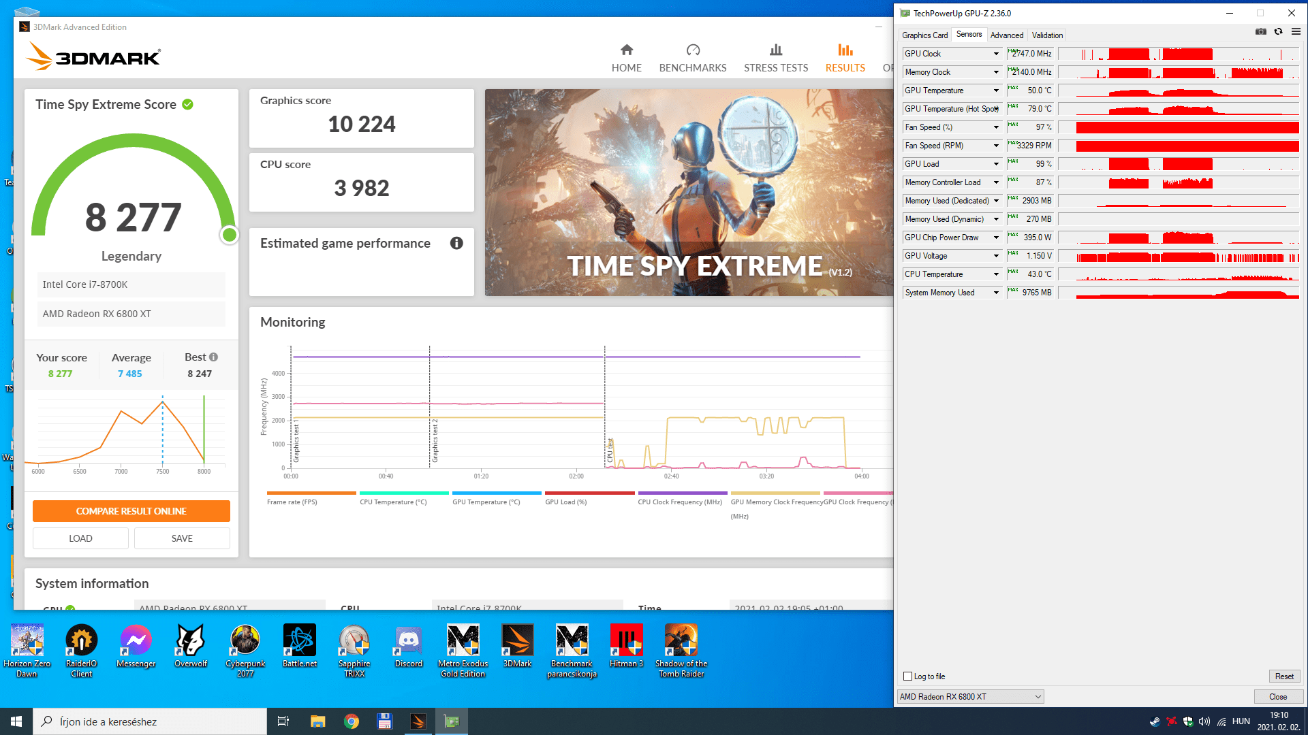Expand the Memory Controller Load dropdown
This screenshot has height=735, width=1308.
tap(996, 182)
